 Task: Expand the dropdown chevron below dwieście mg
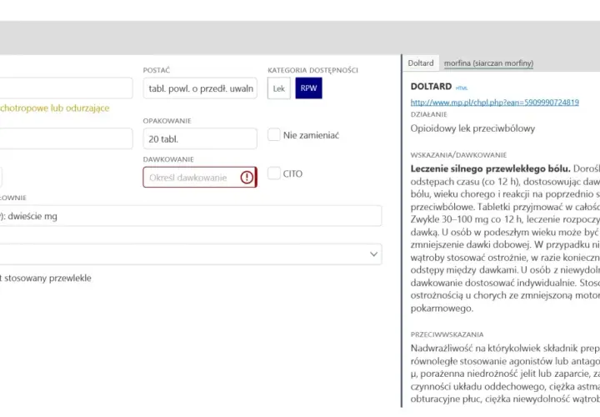pyautogui.click(x=374, y=254)
